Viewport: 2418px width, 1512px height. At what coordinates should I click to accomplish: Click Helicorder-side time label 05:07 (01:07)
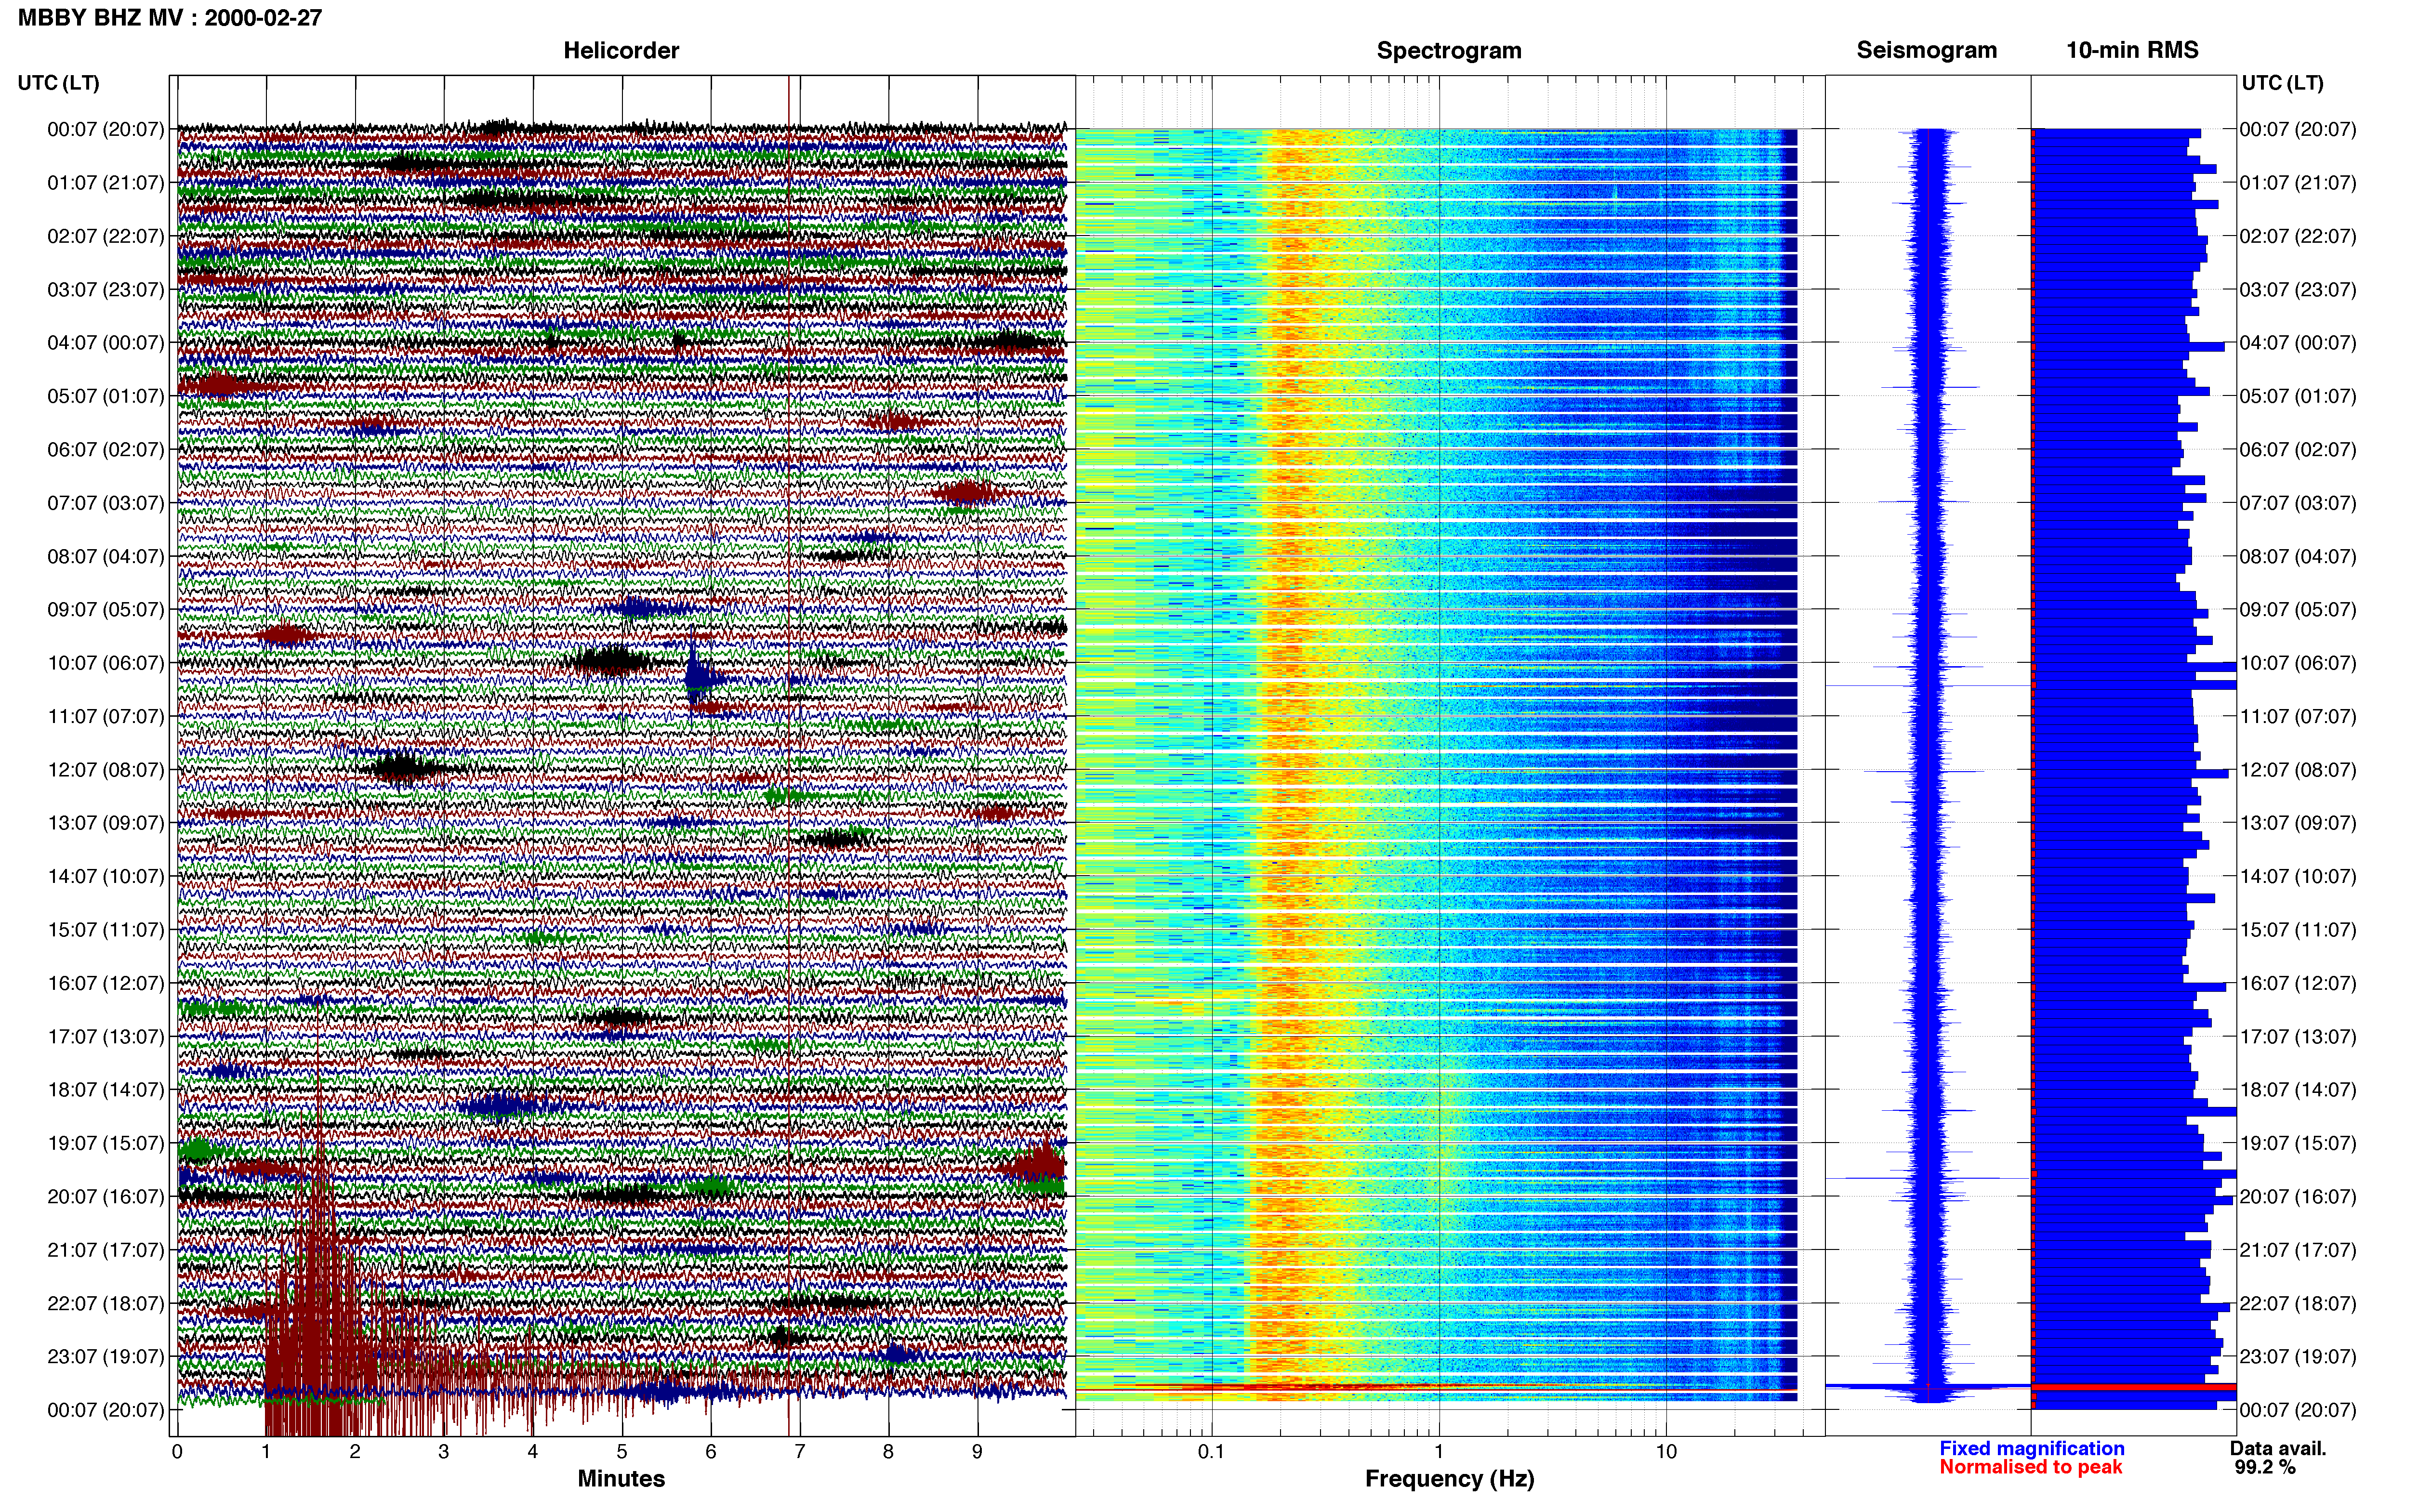pos(106,396)
